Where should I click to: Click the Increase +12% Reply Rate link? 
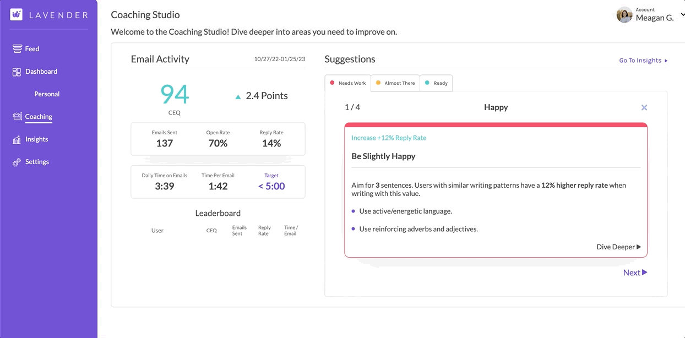389,138
